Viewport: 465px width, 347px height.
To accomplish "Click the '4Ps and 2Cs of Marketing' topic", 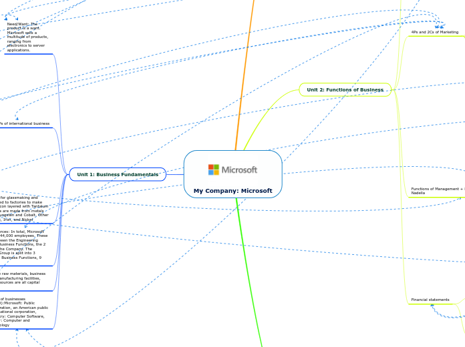I will 435,32.
